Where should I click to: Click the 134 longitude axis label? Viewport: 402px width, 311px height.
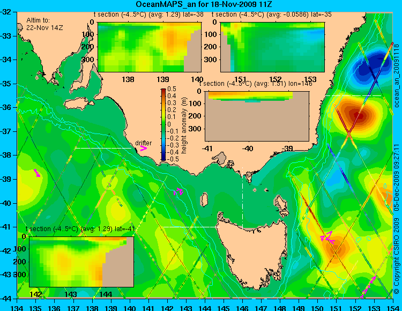click(x=18, y=308)
